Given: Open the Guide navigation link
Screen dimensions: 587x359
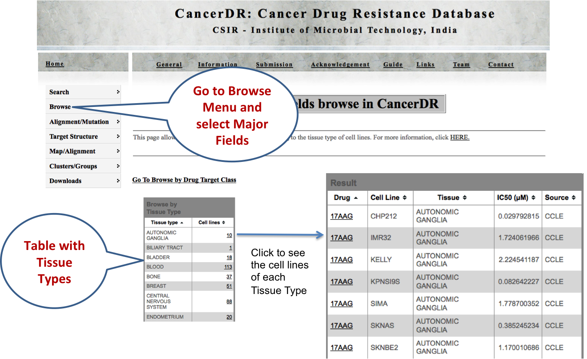Looking at the screenshot, I should point(393,65).
